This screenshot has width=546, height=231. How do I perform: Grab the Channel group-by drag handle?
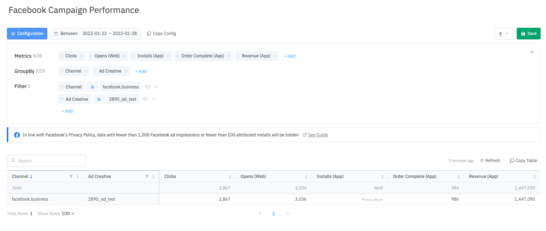pos(61,71)
